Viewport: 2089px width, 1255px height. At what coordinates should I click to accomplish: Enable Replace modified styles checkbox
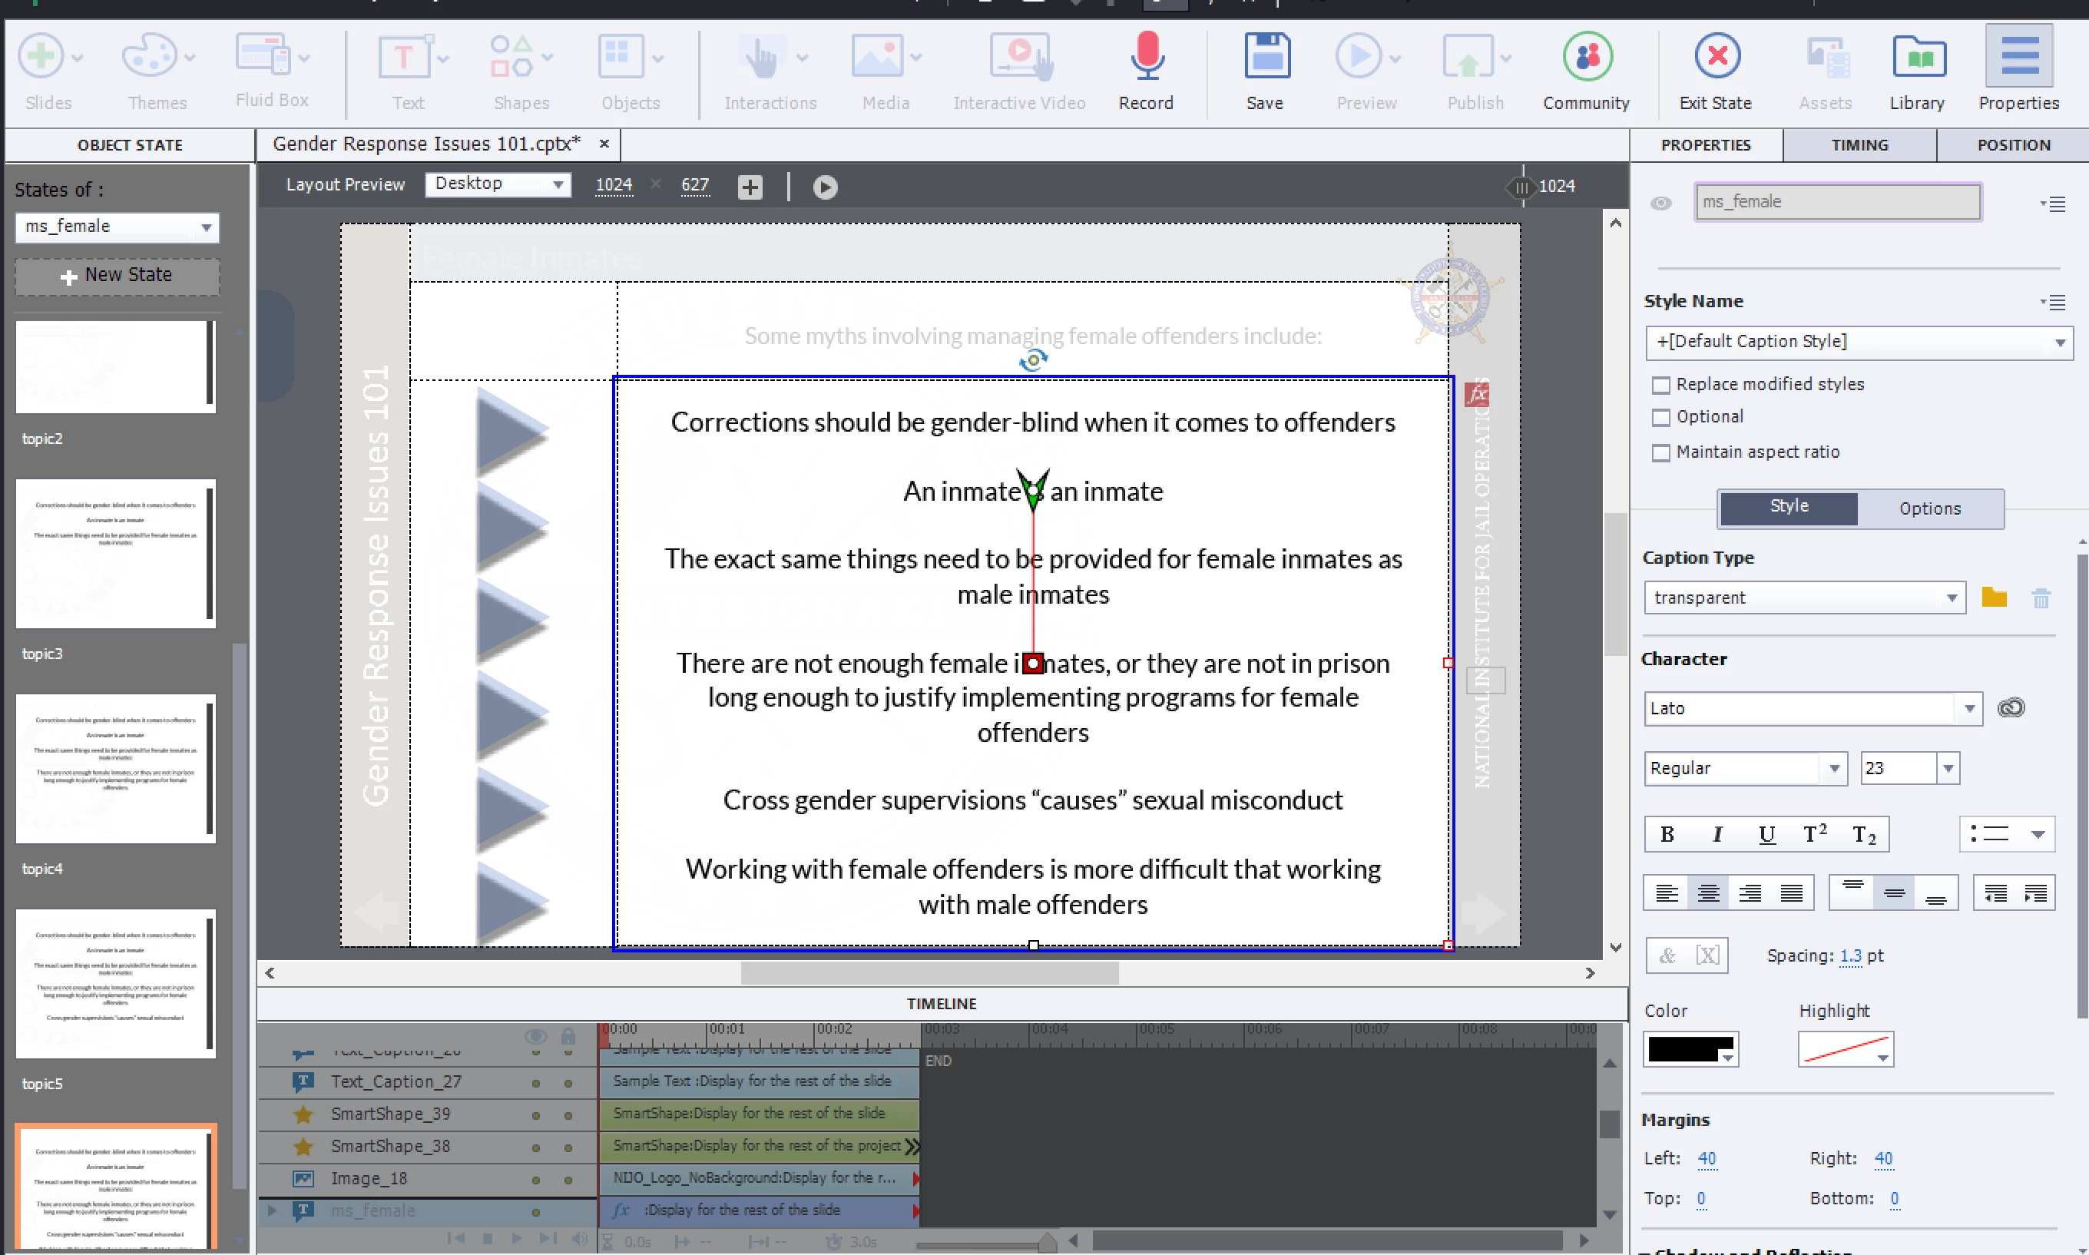coord(1660,385)
